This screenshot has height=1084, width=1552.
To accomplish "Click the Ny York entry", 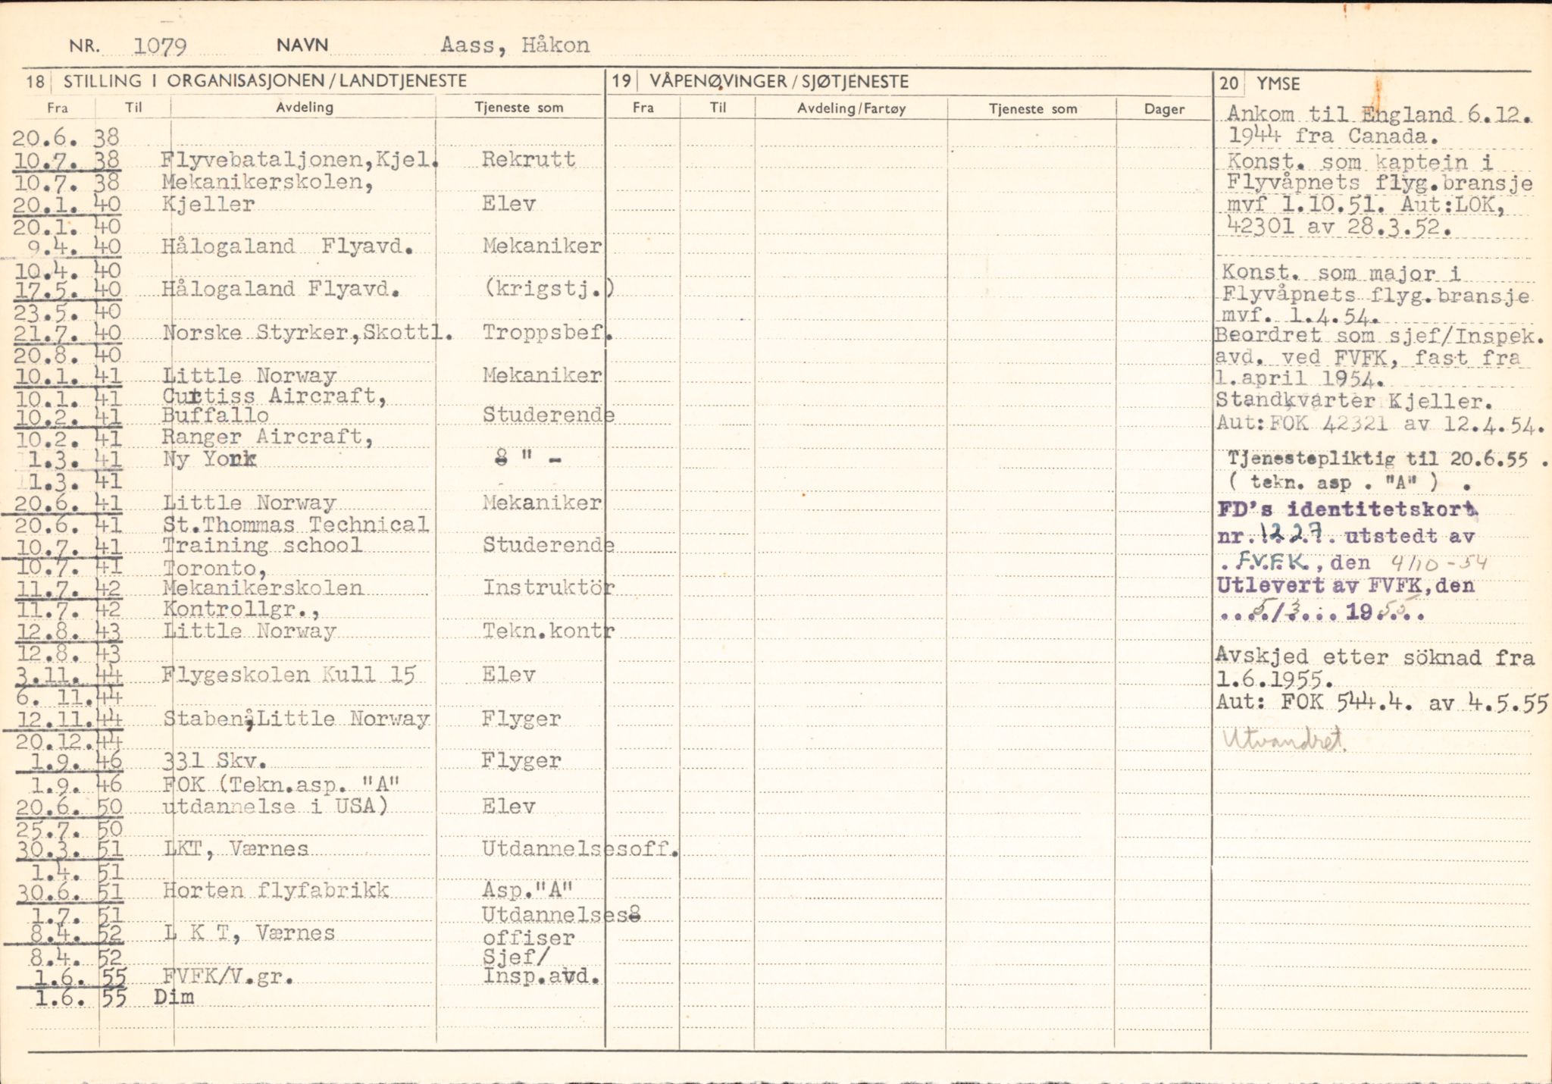I will 209,459.
